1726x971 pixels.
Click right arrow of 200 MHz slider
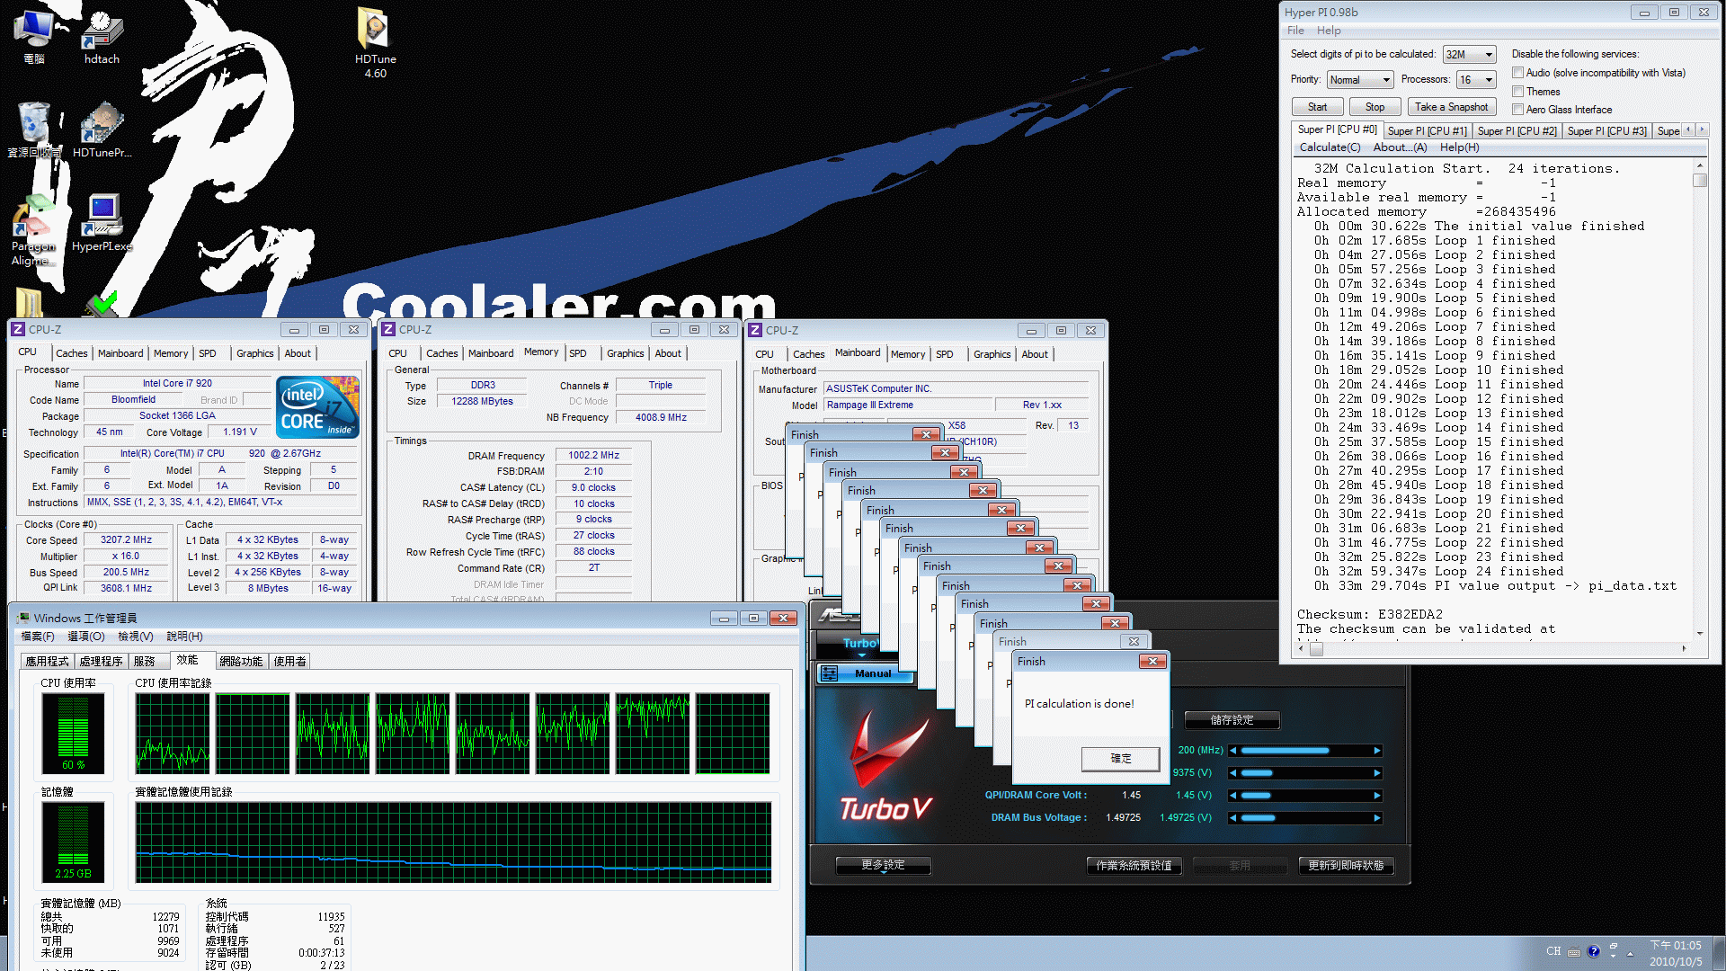[x=1376, y=751]
